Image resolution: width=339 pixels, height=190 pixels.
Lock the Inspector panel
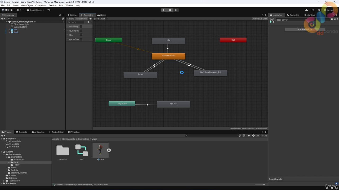coord(333,15)
